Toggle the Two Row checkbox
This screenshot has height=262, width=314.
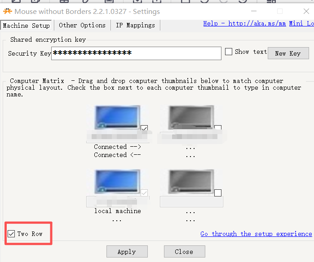11,234
